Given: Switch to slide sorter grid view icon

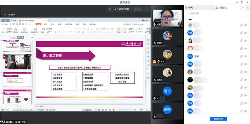Looking at the screenshot, I should [103, 110].
